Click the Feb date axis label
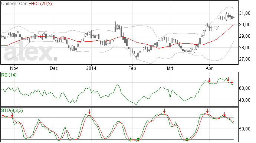Image resolution: width=256 pixels, height=143 pixels. point(132,68)
